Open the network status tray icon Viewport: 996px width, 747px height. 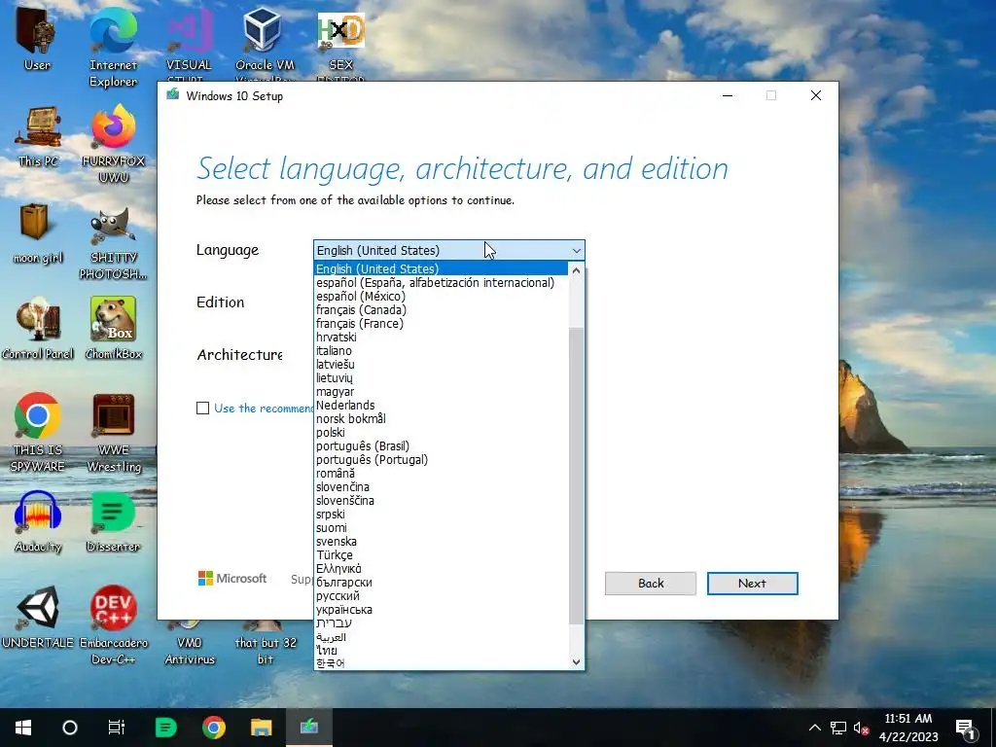[837, 728]
